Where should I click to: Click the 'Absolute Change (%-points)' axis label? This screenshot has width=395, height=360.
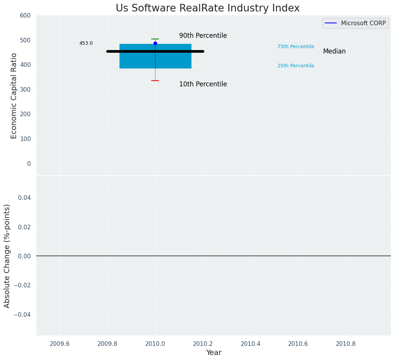[x=7, y=256]
